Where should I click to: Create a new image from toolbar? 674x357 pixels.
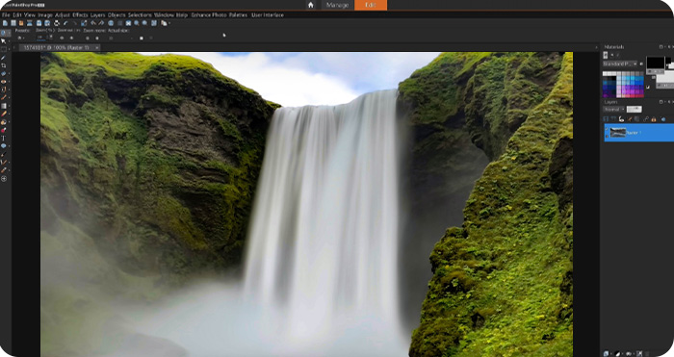tap(5, 23)
